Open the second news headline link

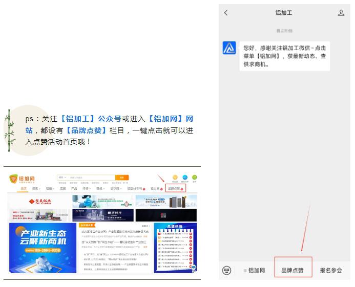[x=114, y=242]
